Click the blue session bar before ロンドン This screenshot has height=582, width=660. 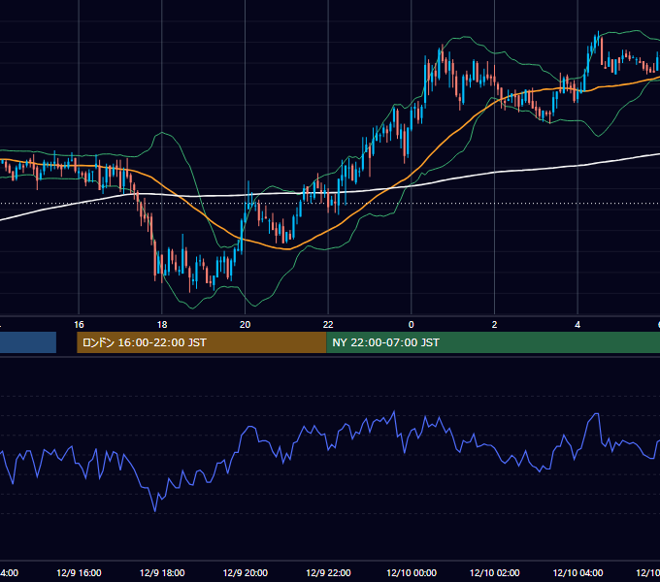click(x=28, y=342)
